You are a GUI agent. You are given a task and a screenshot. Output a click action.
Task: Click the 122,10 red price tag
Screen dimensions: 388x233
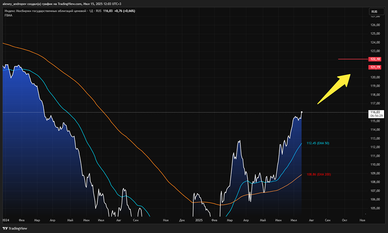375,59
